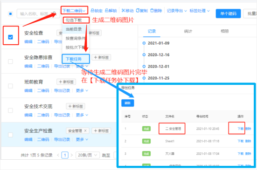Uncheck the 安全检查 row checkbox
Screen dimensions: 257x170
tap(10, 37)
